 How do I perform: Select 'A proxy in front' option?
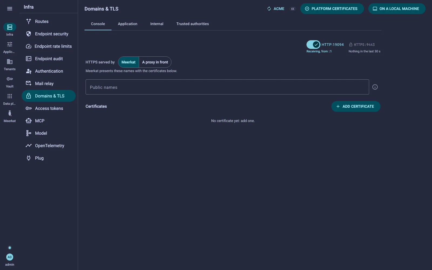coord(155,62)
